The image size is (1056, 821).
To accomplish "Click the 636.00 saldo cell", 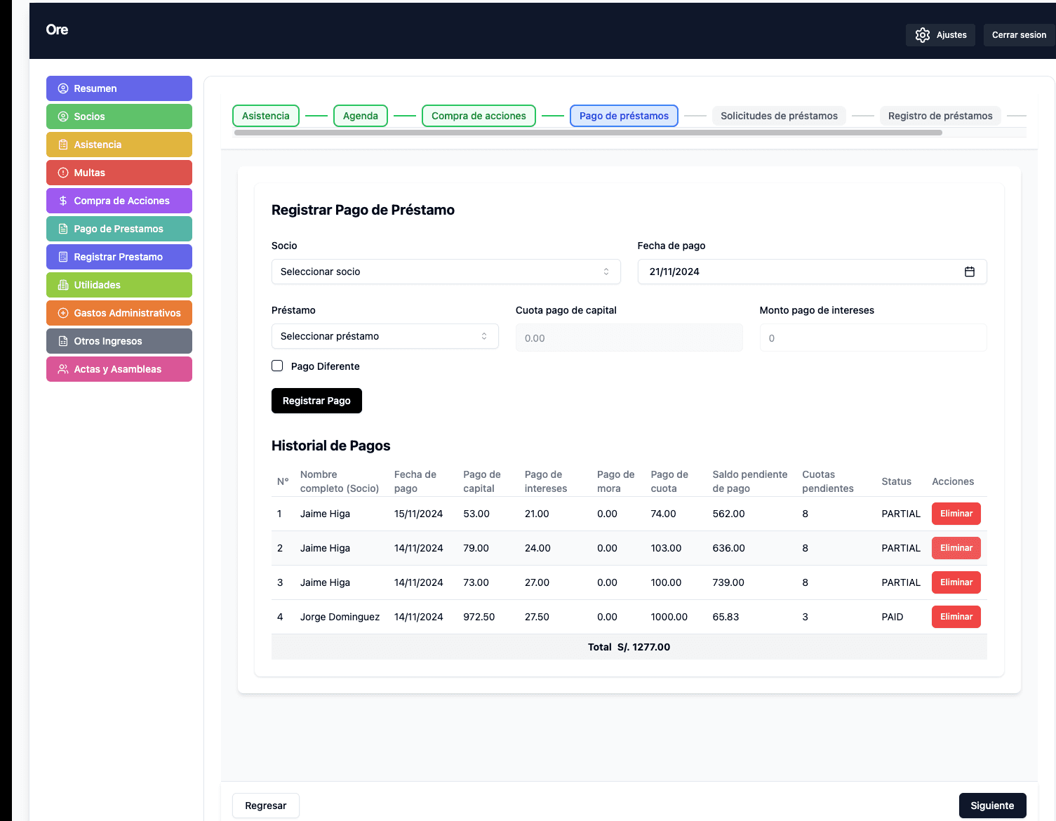I will 728,548.
